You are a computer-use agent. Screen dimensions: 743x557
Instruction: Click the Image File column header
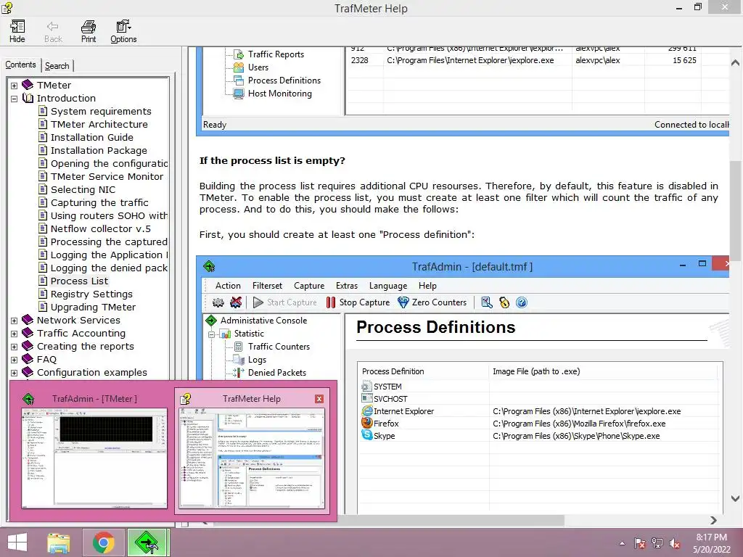pos(603,371)
